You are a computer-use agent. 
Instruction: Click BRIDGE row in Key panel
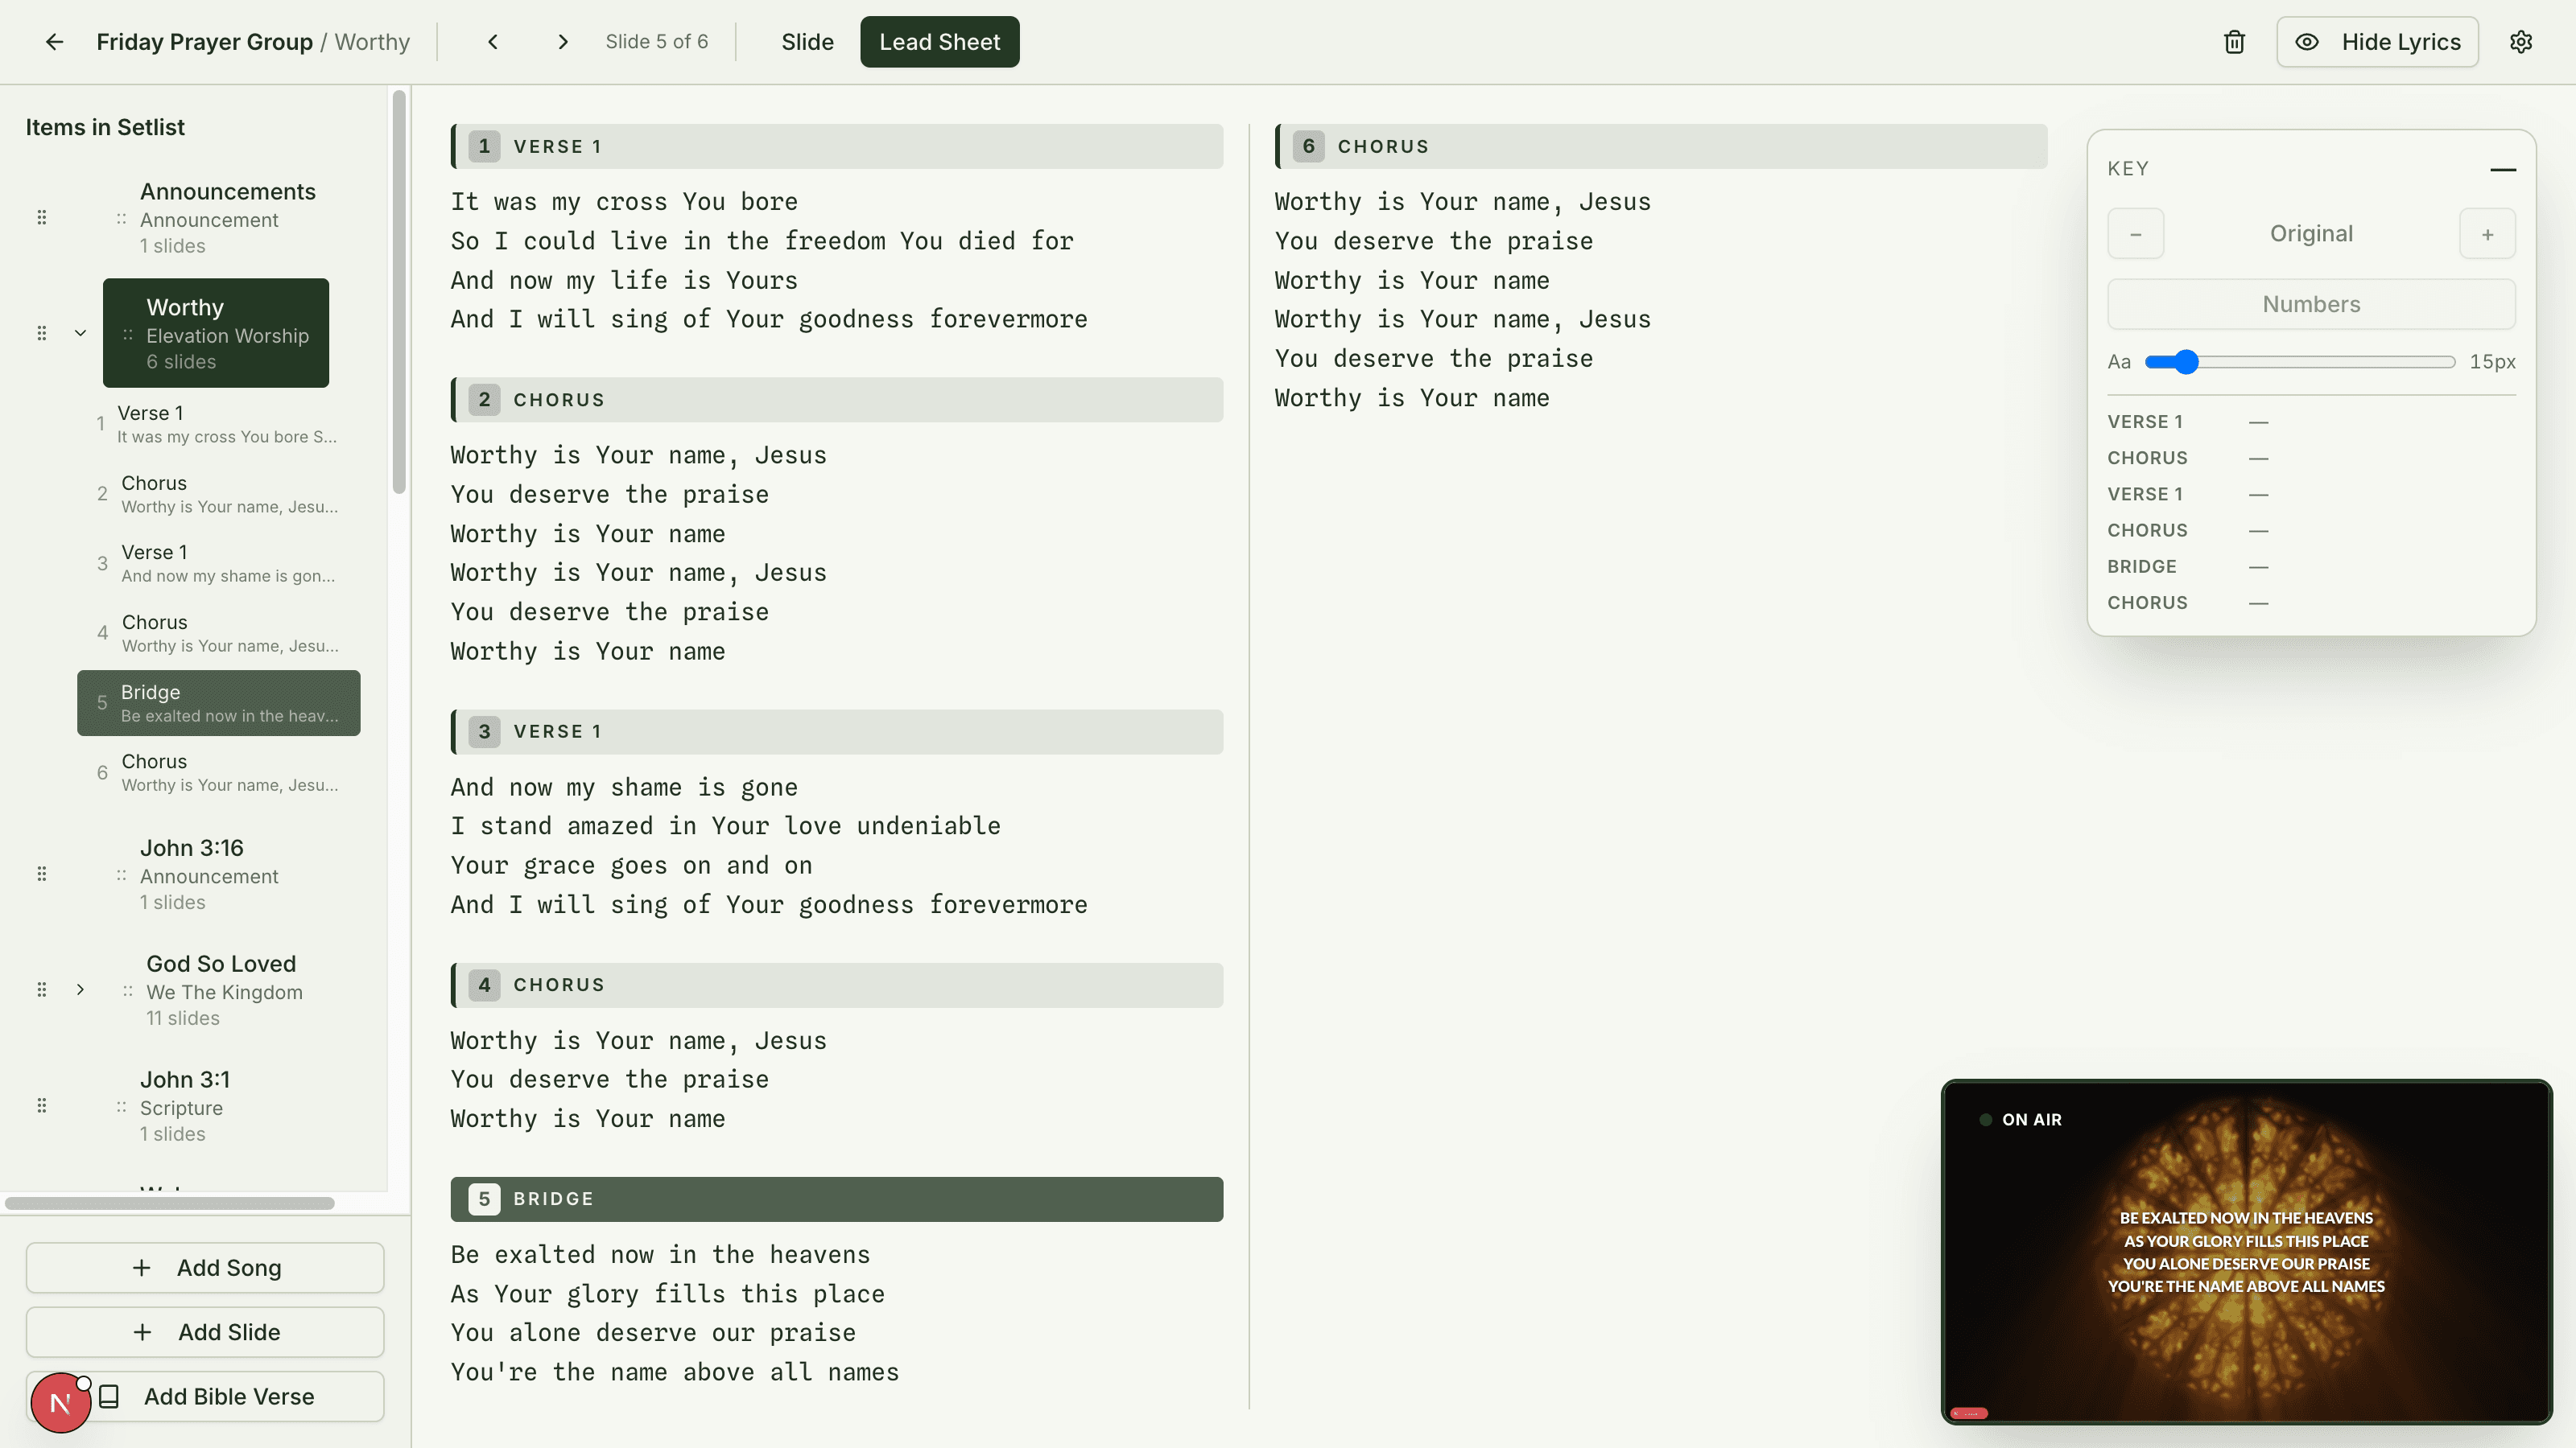(x=2311, y=566)
